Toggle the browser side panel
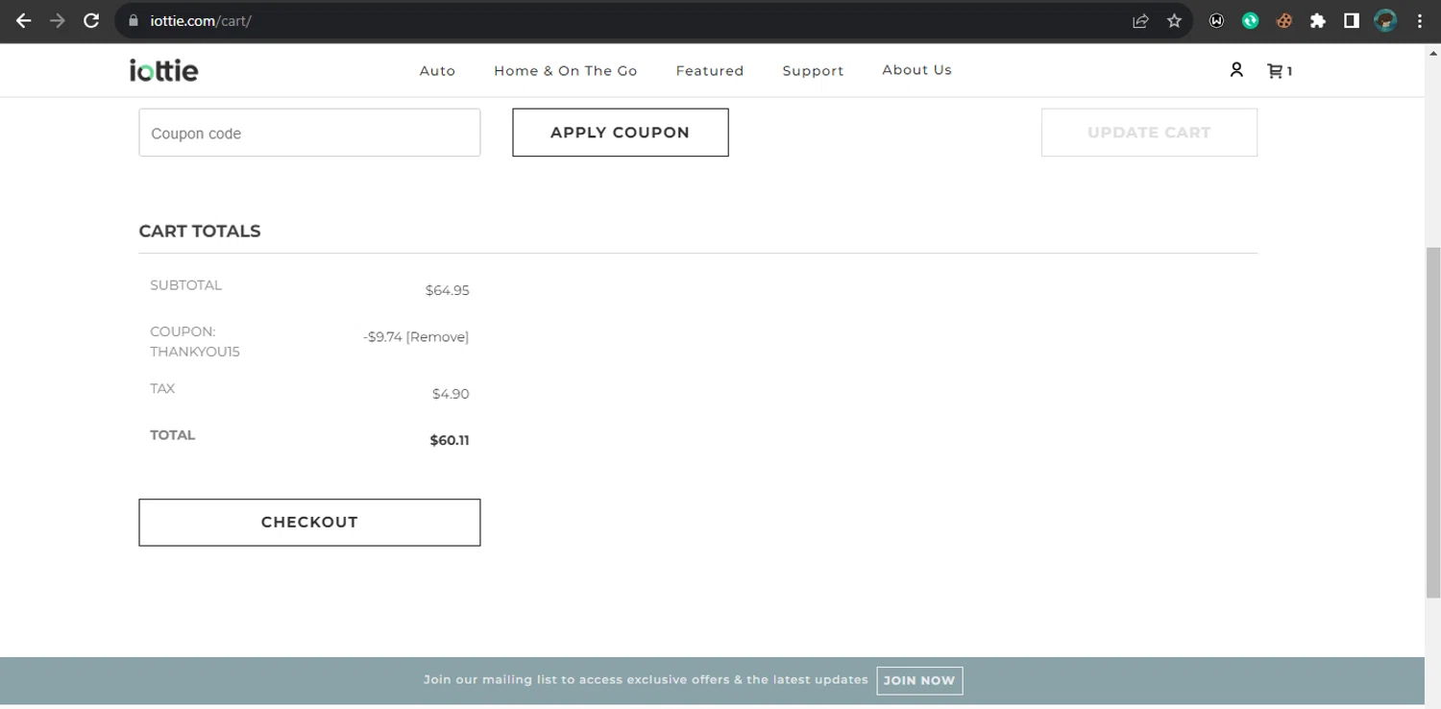This screenshot has height=709, width=1441. [x=1352, y=21]
